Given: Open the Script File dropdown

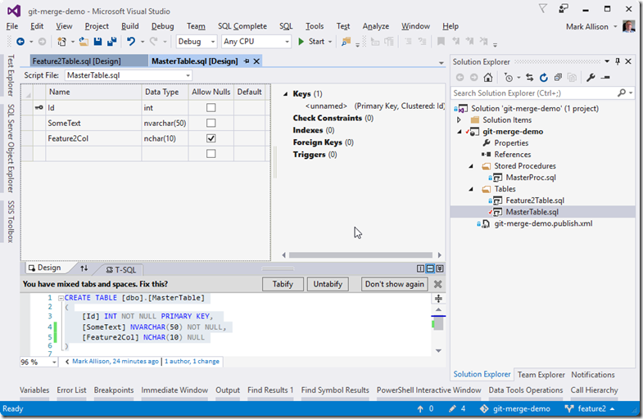Looking at the screenshot, I should coord(188,75).
